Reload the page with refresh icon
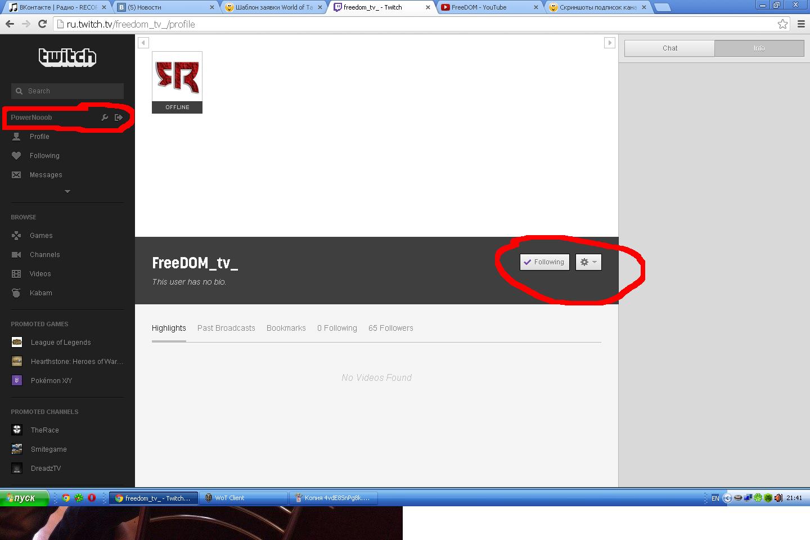This screenshot has height=540, width=810. coord(42,24)
